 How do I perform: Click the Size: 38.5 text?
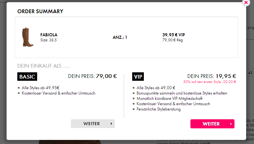point(48,40)
